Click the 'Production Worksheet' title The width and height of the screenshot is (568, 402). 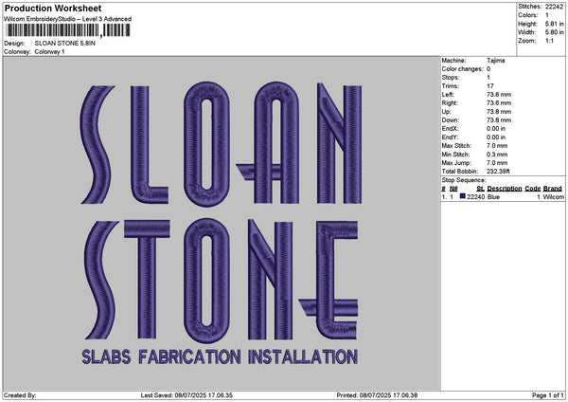[x=53, y=8]
